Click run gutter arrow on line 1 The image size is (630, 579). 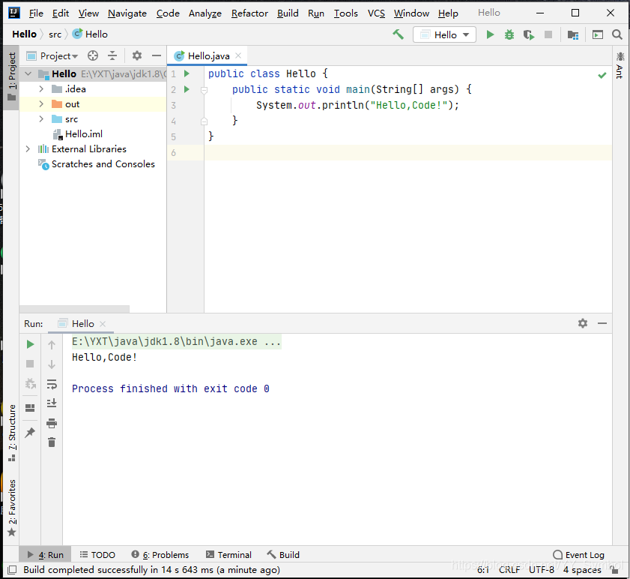187,73
